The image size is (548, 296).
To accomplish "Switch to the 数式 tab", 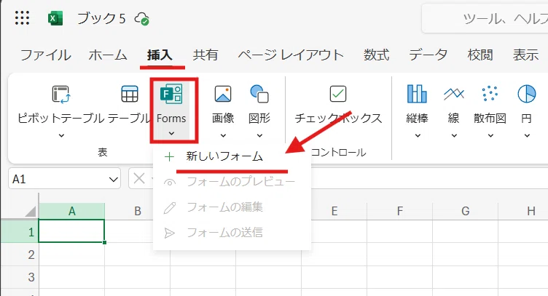I will click(x=377, y=55).
